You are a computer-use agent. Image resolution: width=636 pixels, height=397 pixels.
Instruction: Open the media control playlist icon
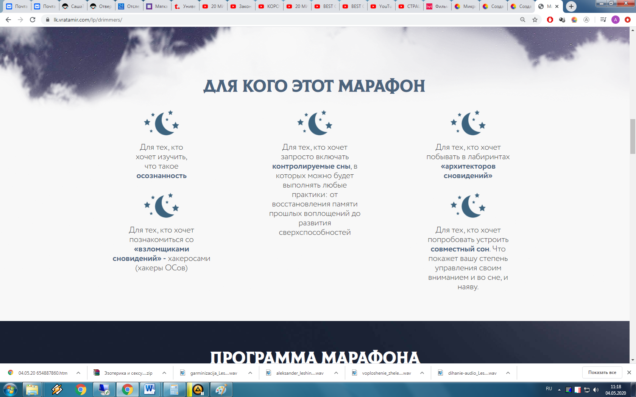603,20
